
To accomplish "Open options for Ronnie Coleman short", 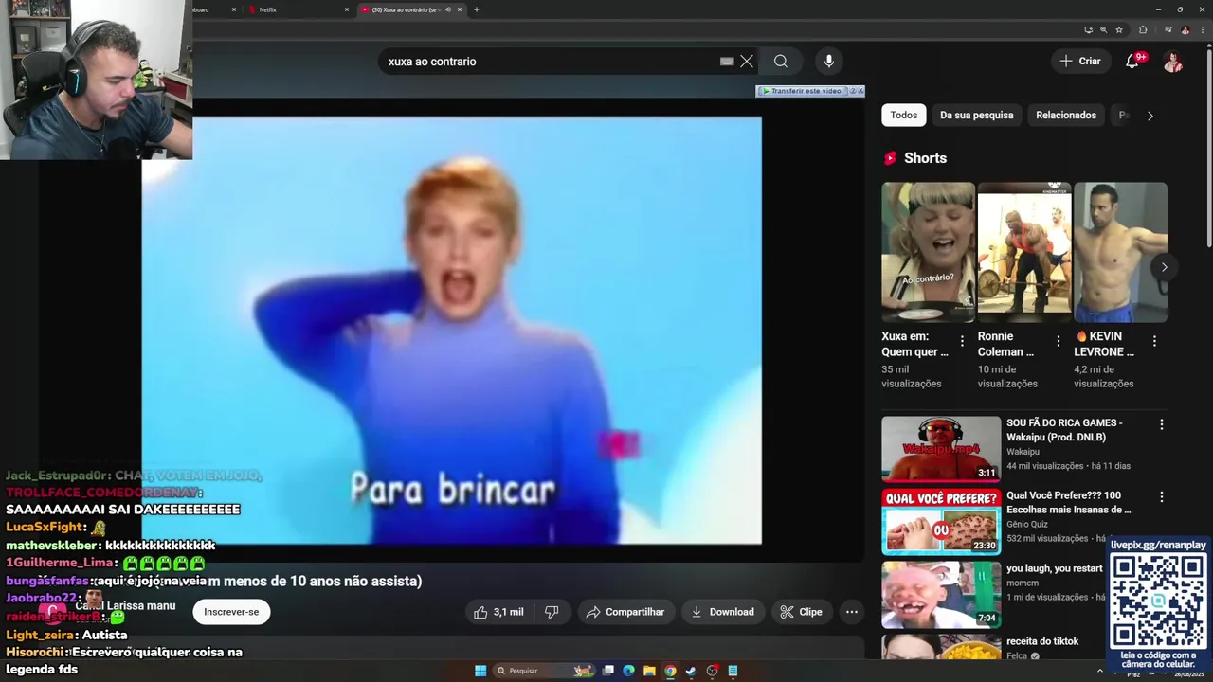I will (x=1059, y=341).
